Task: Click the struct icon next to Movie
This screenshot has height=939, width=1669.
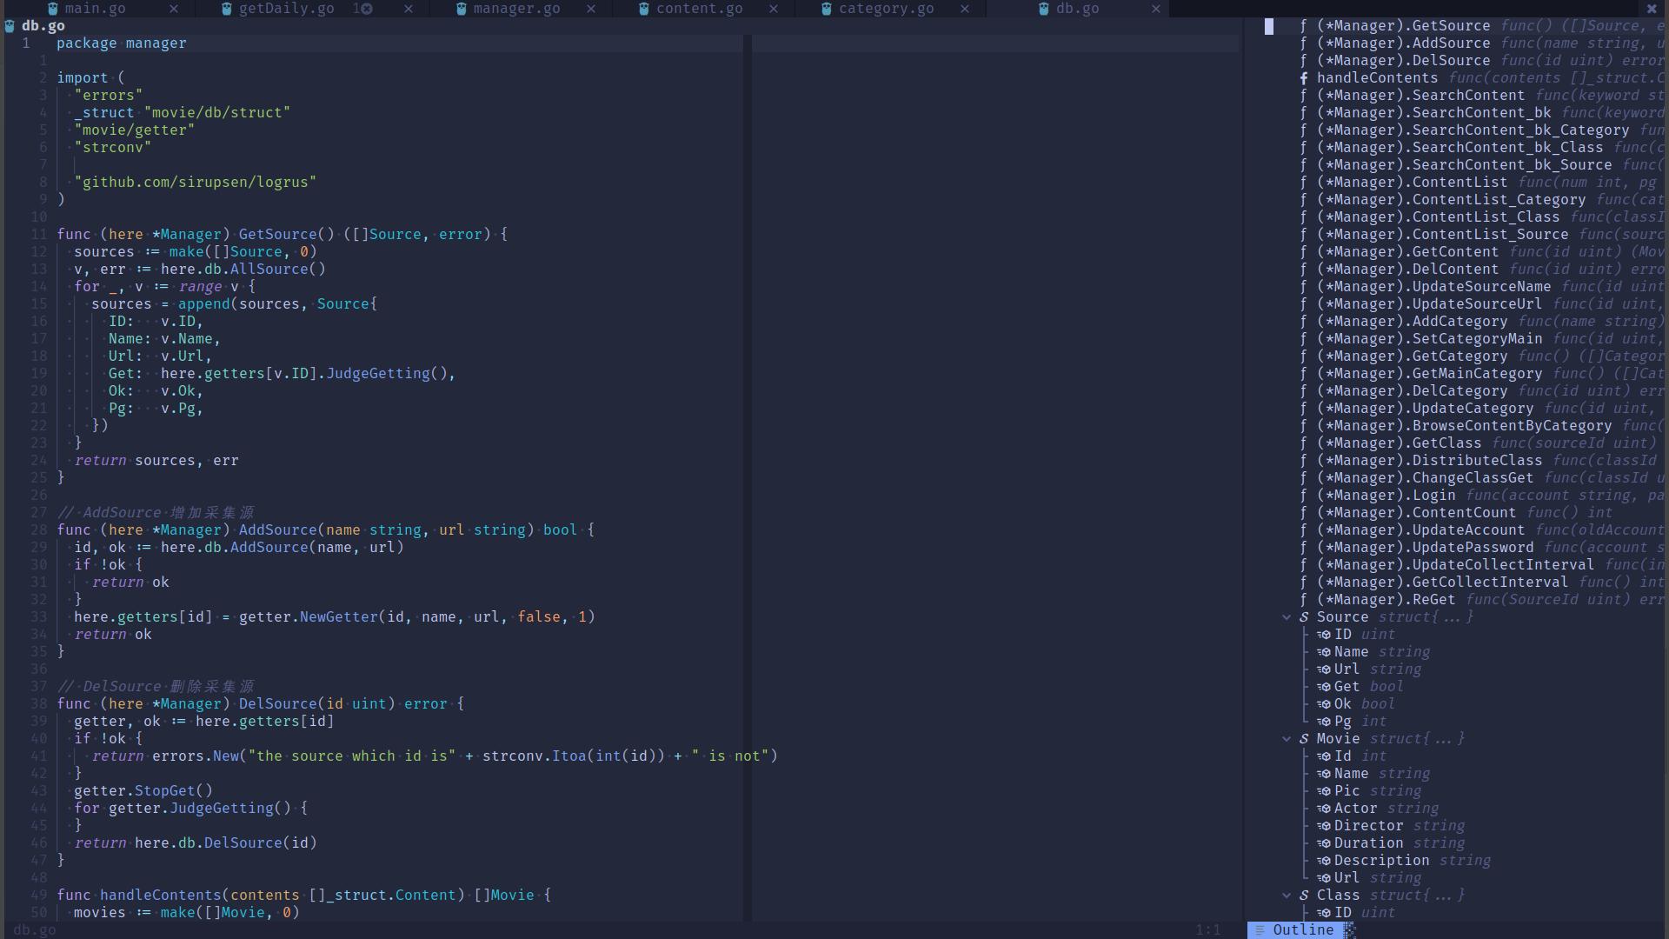Action: click(x=1304, y=739)
